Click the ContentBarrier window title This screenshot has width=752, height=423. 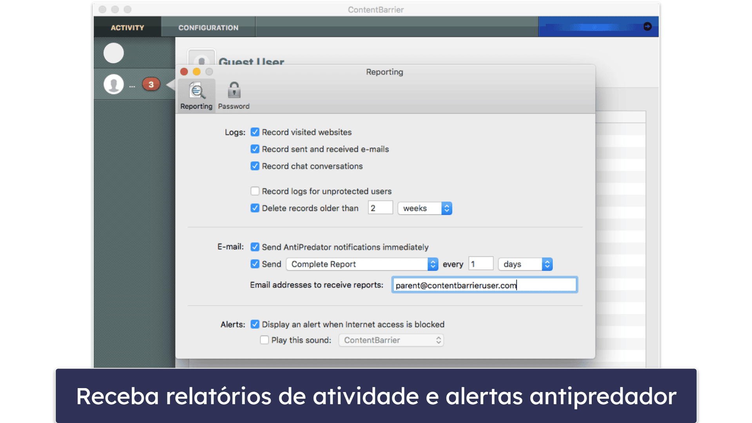coord(376,10)
